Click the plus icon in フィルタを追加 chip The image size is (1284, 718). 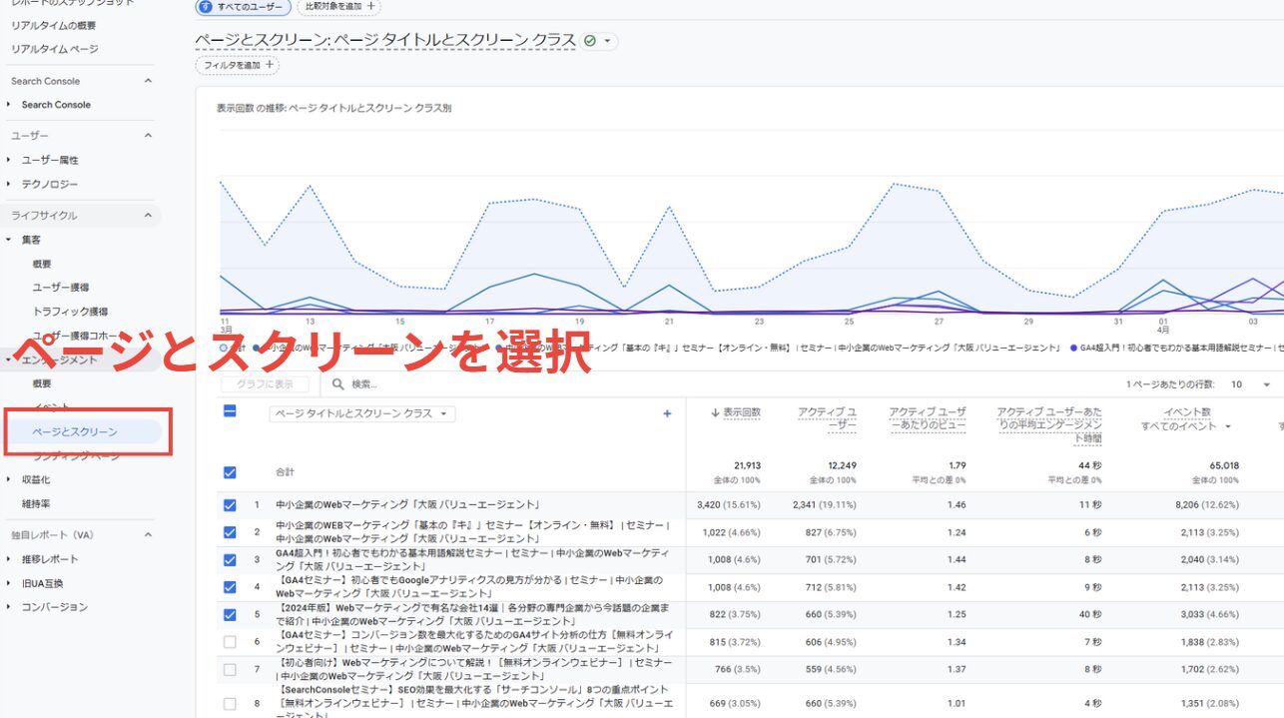269,65
